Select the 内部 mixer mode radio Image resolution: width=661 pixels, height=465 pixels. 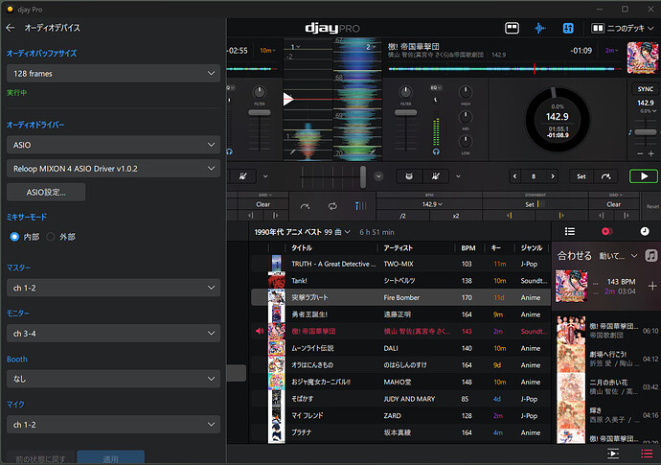pos(14,237)
